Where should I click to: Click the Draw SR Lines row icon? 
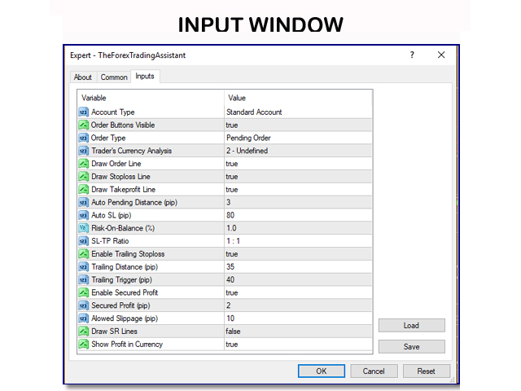point(83,332)
